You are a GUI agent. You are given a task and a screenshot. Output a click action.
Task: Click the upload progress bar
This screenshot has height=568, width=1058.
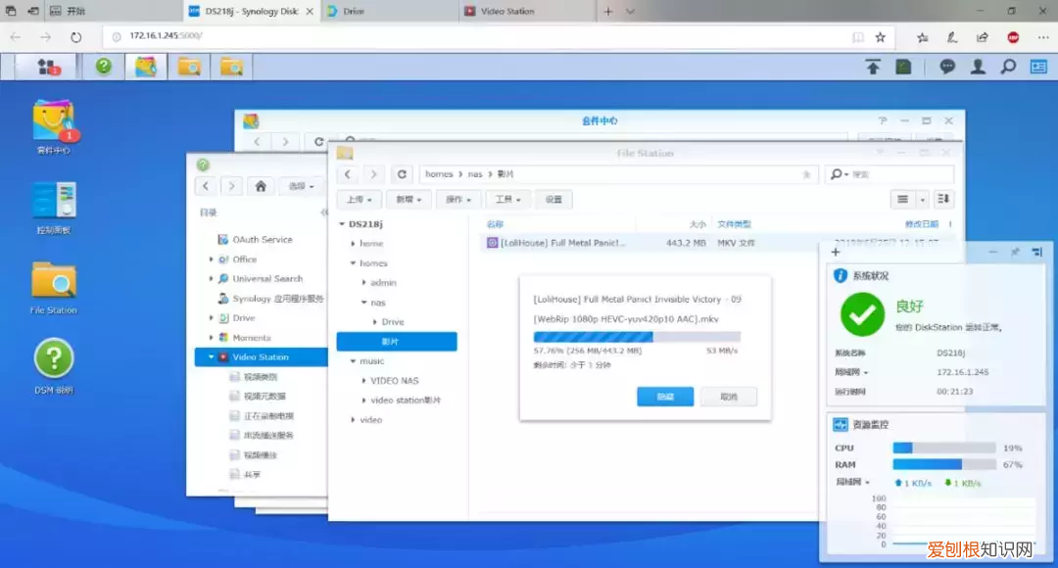point(636,336)
